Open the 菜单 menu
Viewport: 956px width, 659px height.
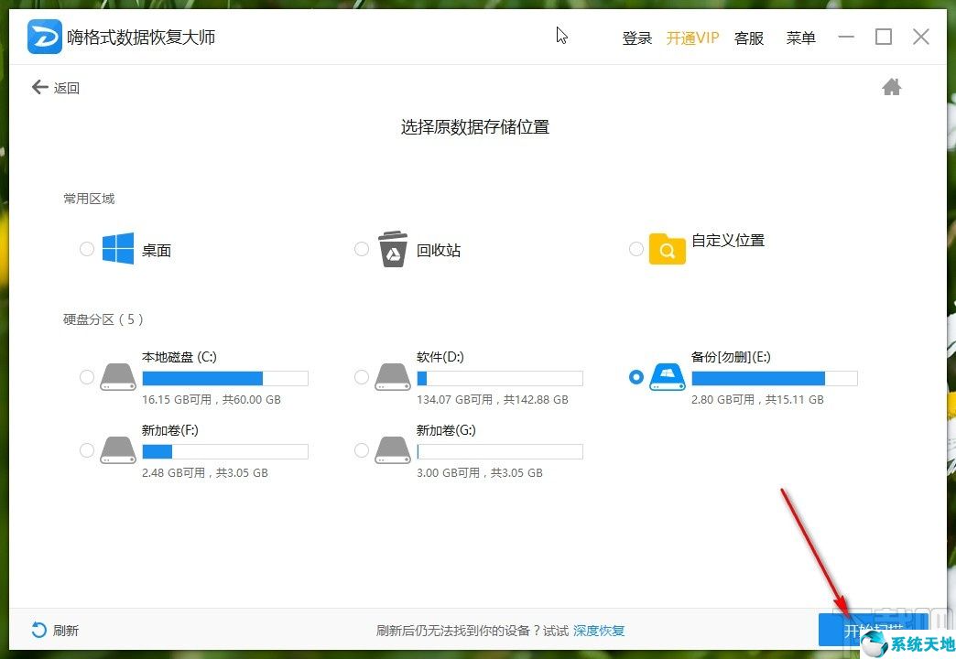(800, 38)
